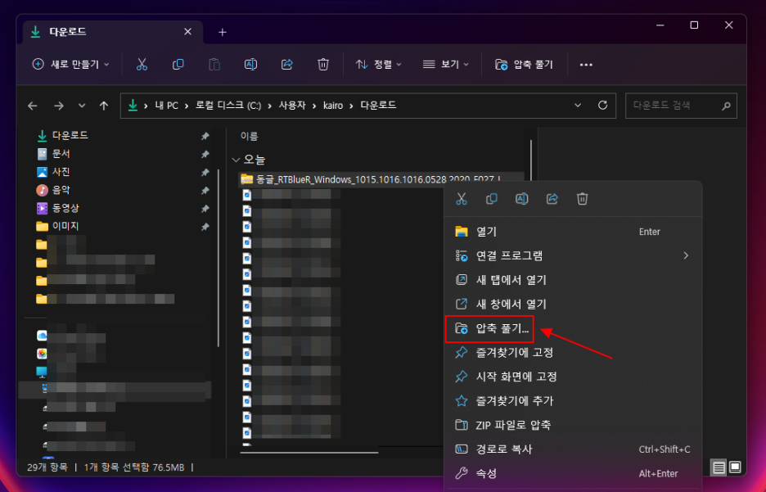Click the Rename icon in context menu
766x492 pixels.
[x=522, y=199]
